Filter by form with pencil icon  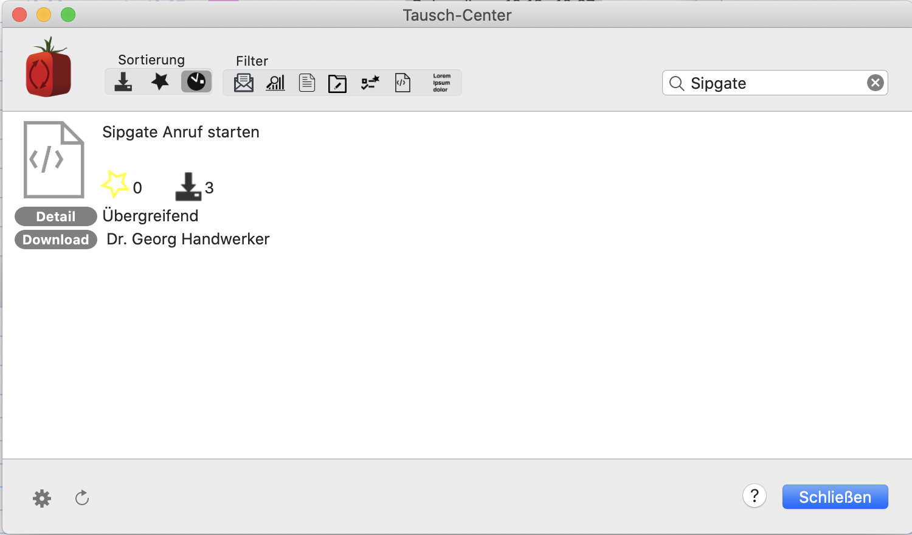[337, 83]
